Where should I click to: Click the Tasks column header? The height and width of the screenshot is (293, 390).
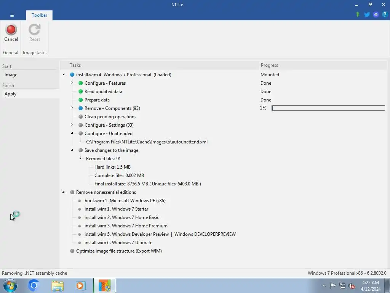click(75, 65)
